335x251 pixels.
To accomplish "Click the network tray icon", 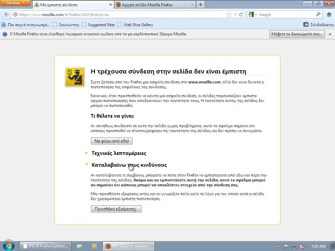I will click(x=294, y=246).
